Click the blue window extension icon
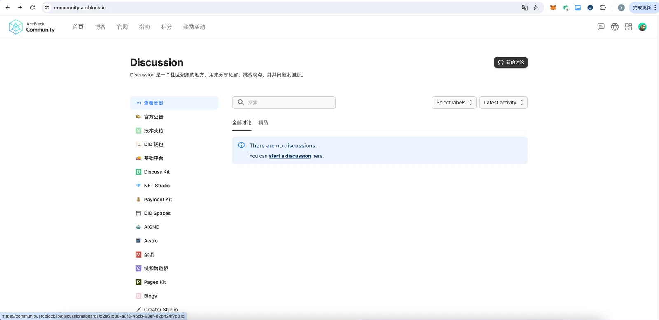This screenshot has width=659, height=320. [578, 7]
